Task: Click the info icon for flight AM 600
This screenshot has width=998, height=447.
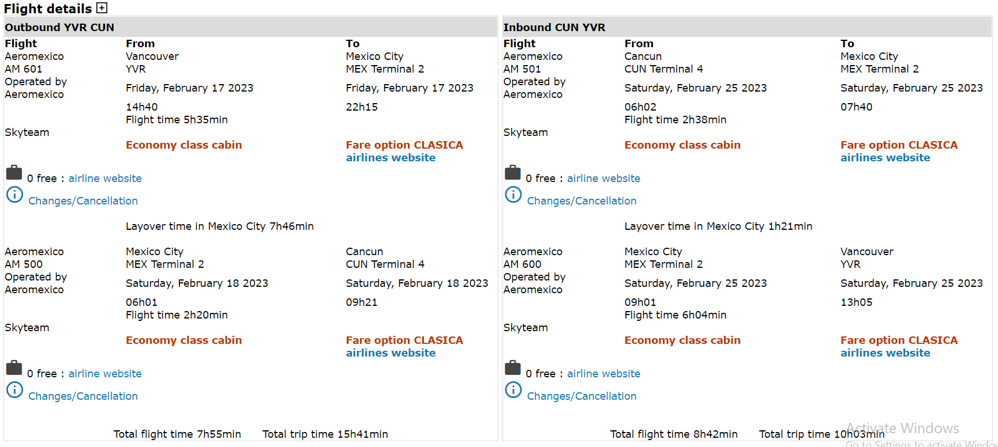Action: click(x=513, y=390)
